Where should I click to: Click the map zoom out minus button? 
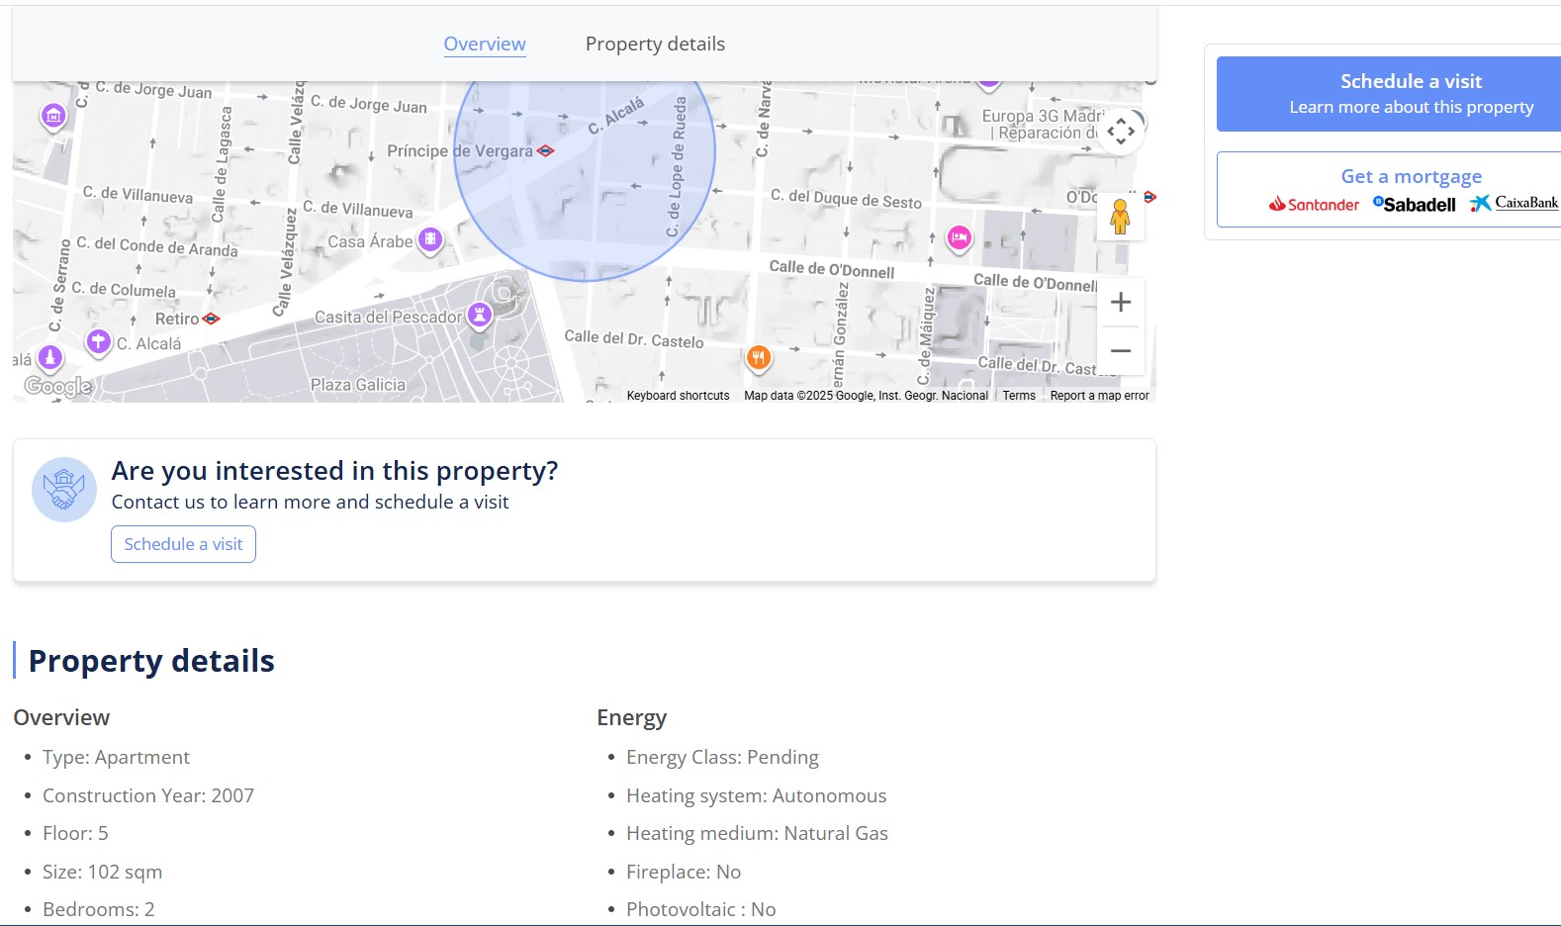tap(1120, 351)
